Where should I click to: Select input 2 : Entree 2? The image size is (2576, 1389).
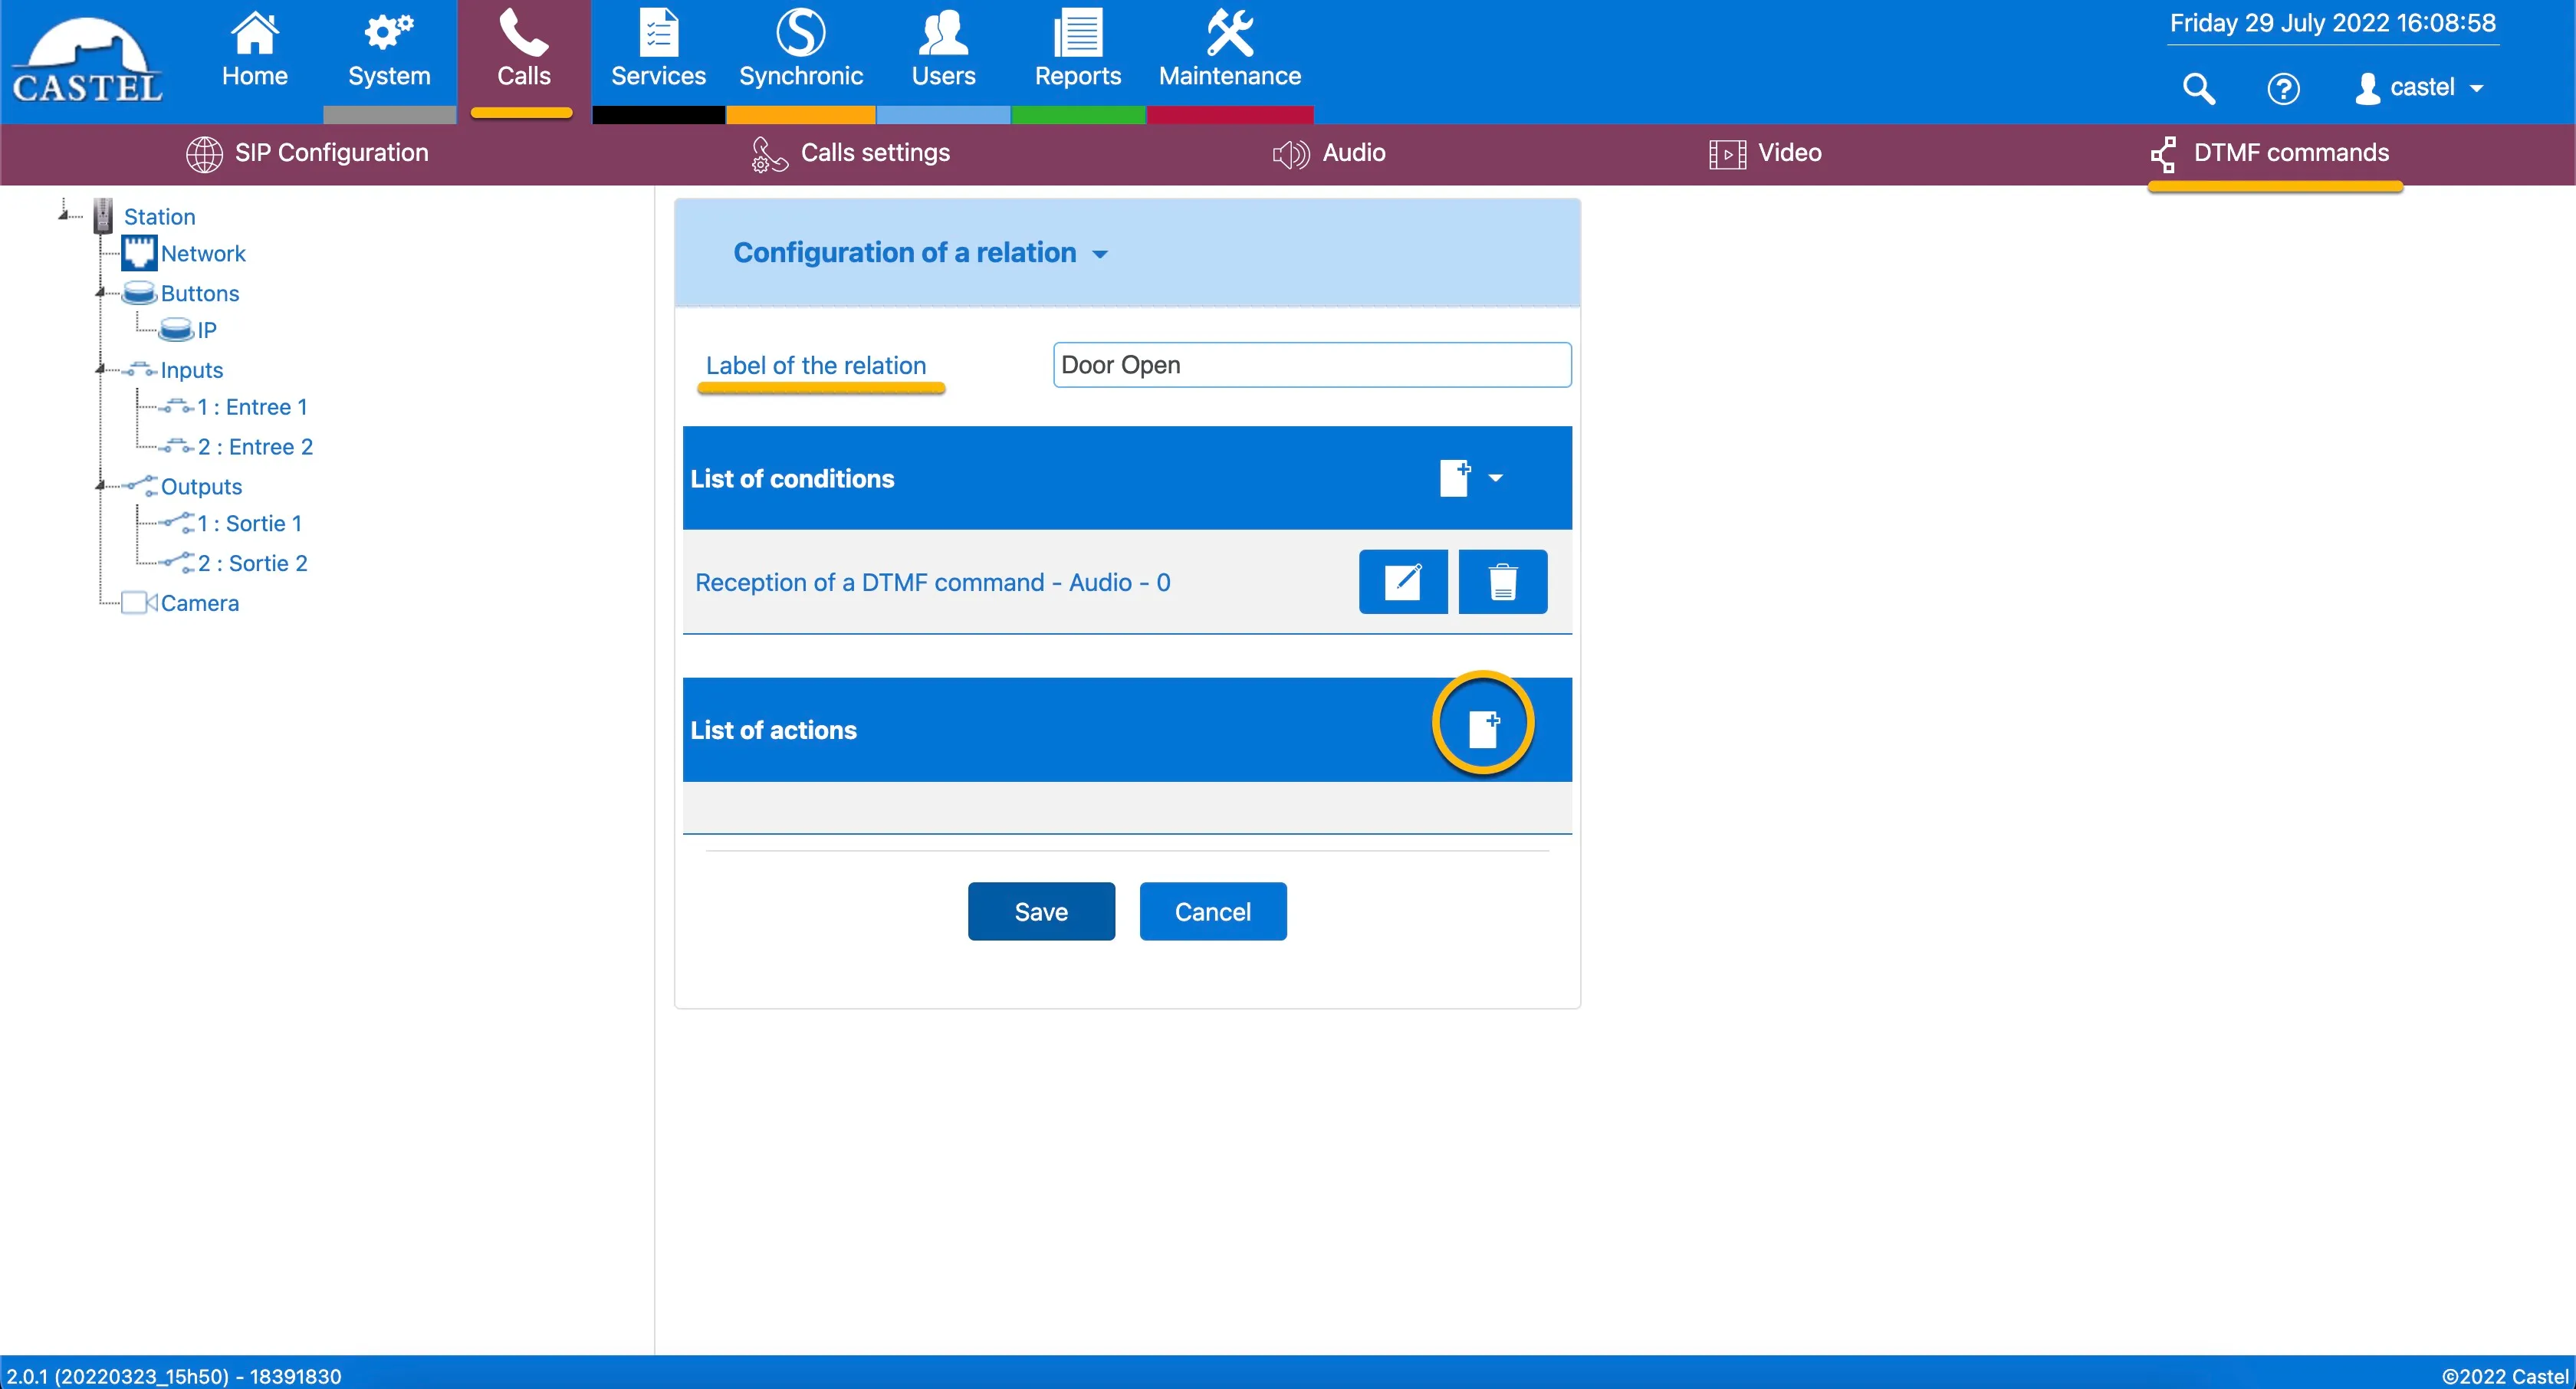(x=255, y=447)
